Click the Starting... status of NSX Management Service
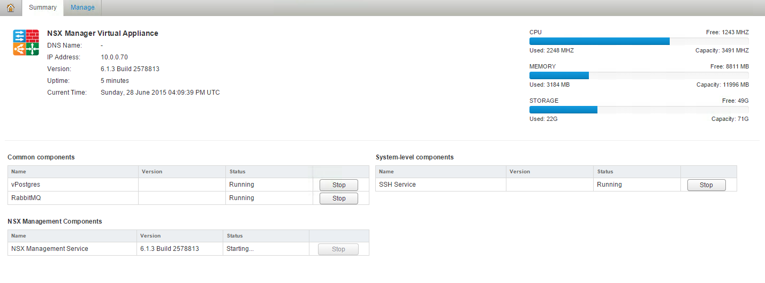The width and height of the screenshot is (765, 283). 240,249
